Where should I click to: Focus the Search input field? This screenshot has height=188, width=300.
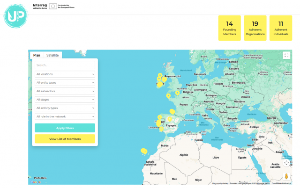(x=65, y=65)
